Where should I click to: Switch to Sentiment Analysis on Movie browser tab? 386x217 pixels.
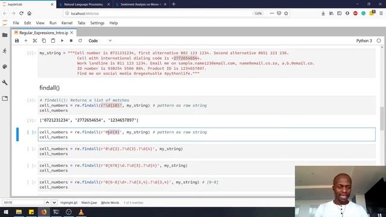tap(141, 4)
